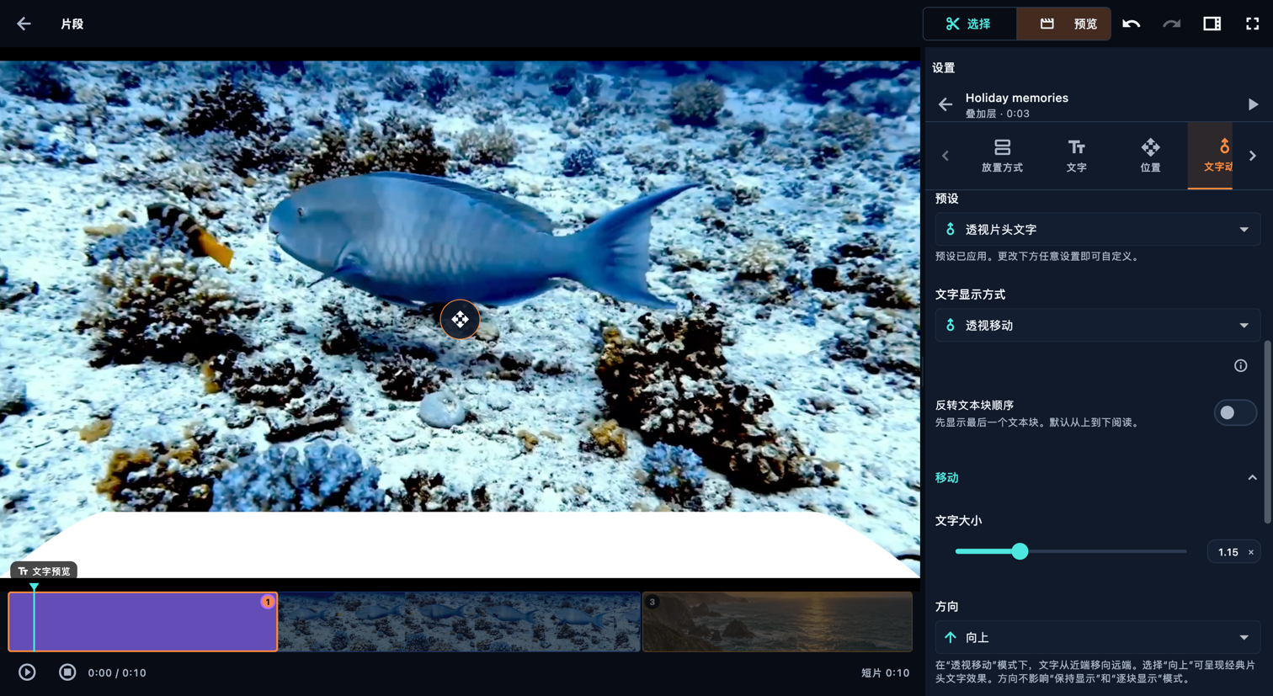
Task: Open the 文字显示方式 dropdown showing 透视移动
Action: (x=1097, y=325)
